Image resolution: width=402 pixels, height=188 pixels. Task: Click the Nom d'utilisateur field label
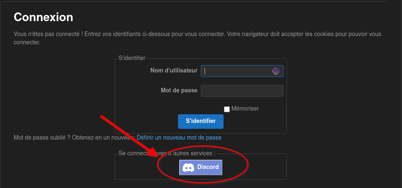coord(174,70)
